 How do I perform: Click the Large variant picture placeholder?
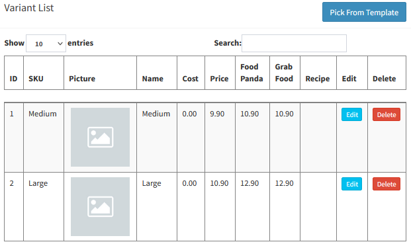[100, 206]
